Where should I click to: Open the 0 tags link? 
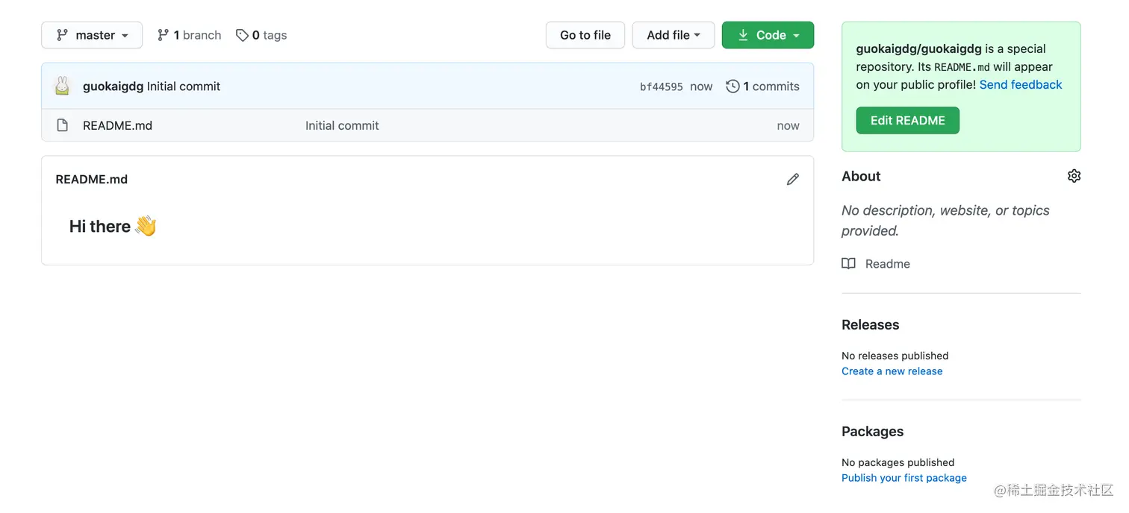coord(261,35)
